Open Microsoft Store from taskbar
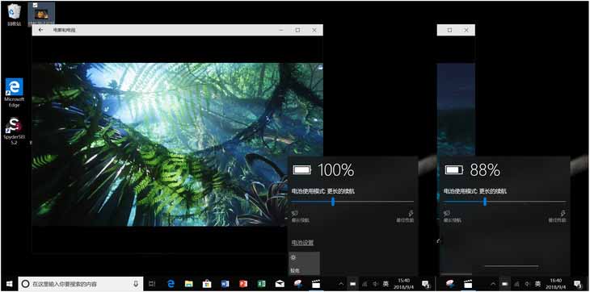The image size is (590, 292). tap(207, 284)
